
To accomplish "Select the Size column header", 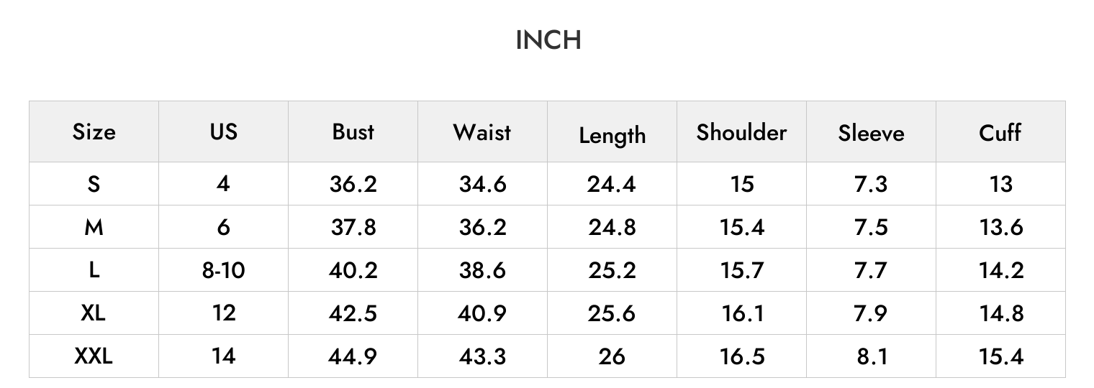I will click(94, 132).
